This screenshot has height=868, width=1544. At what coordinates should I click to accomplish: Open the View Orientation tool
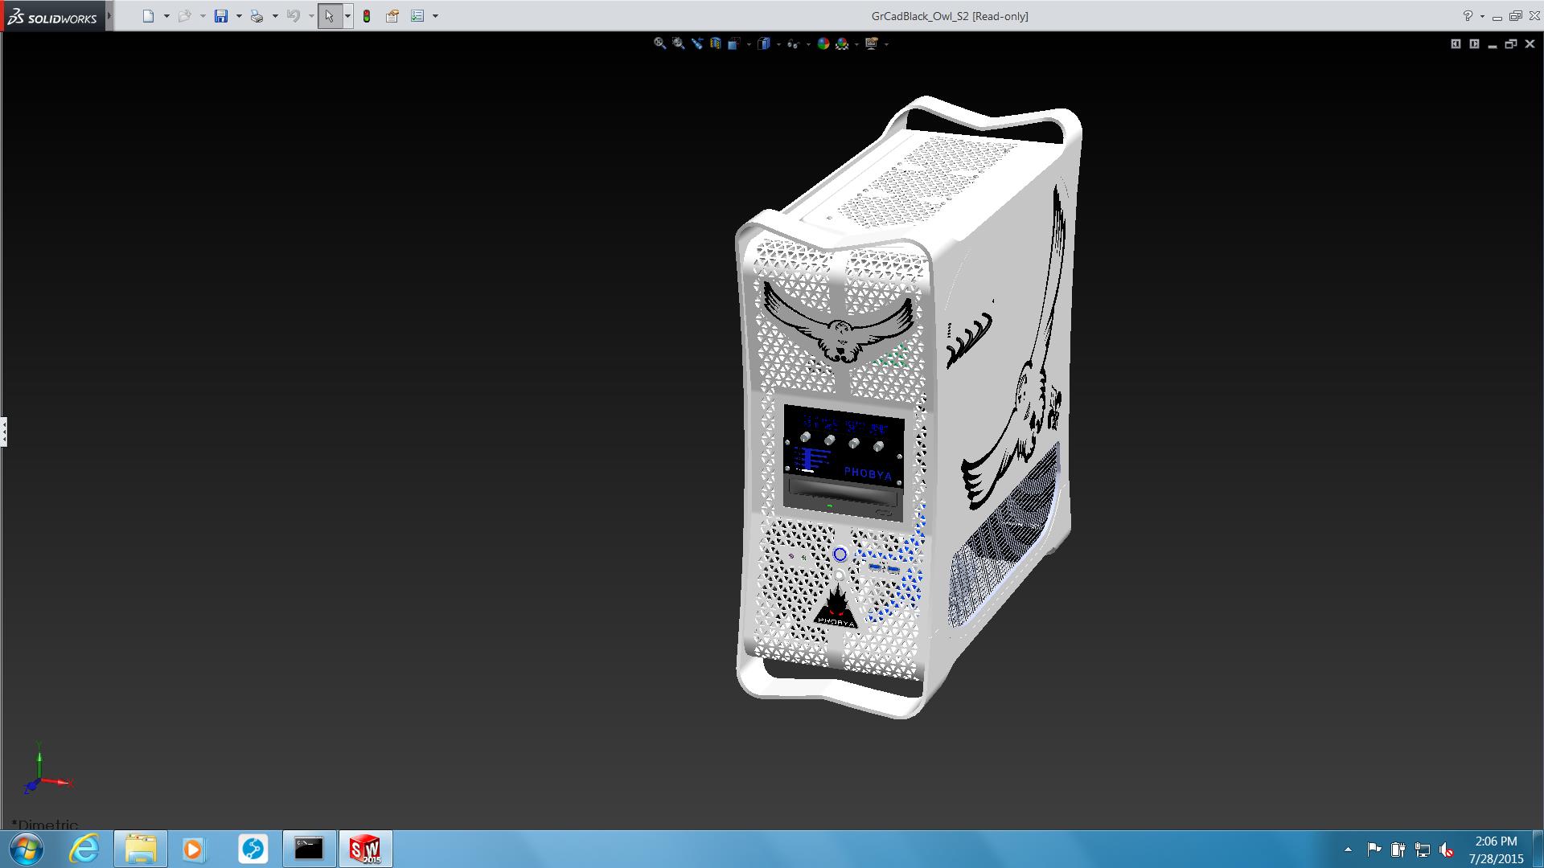[x=733, y=43]
